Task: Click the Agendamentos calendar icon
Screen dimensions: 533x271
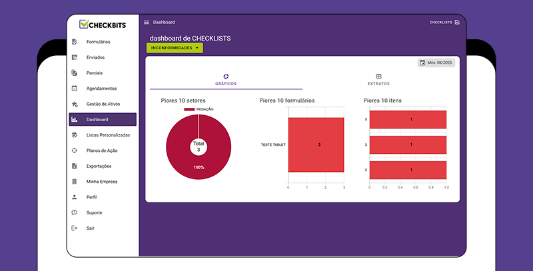Action: coord(75,89)
